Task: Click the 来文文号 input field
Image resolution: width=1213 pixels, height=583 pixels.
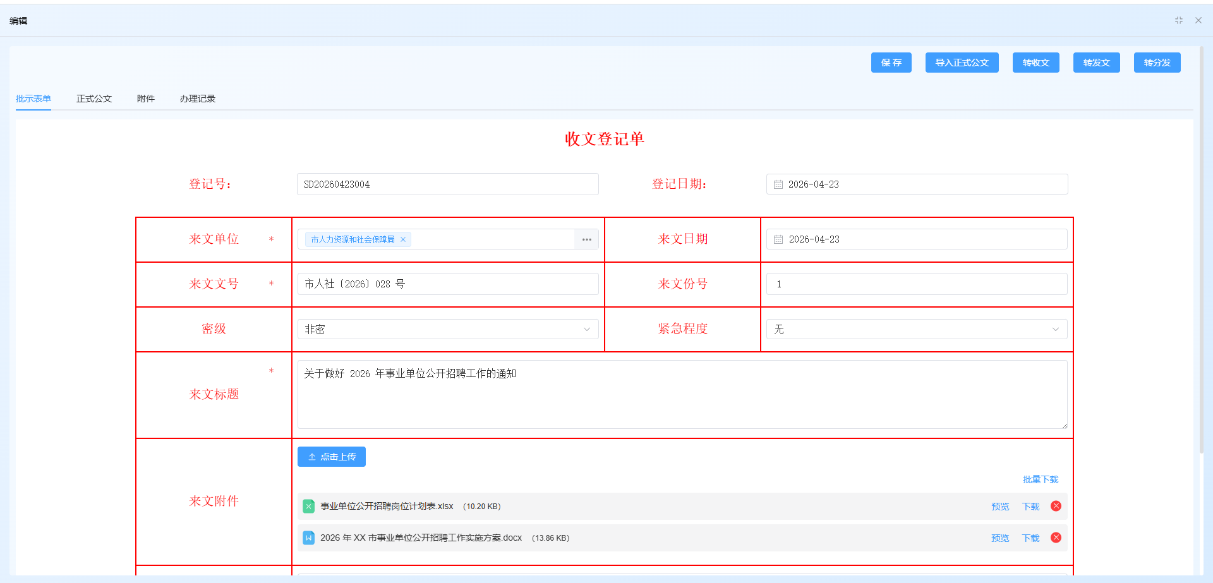Action: coord(447,284)
